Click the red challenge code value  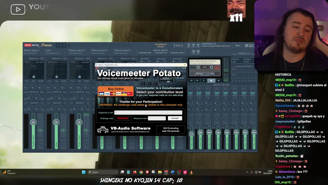(123, 118)
